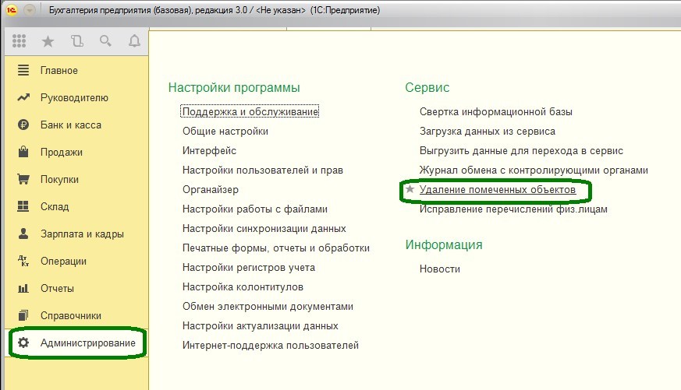This screenshot has height=390, width=681.
Task: Open the Новости link
Action: pyautogui.click(x=439, y=269)
